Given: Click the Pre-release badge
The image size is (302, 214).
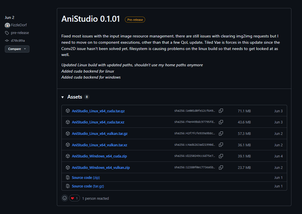Looking at the screenshot, I should click(135, 20).
